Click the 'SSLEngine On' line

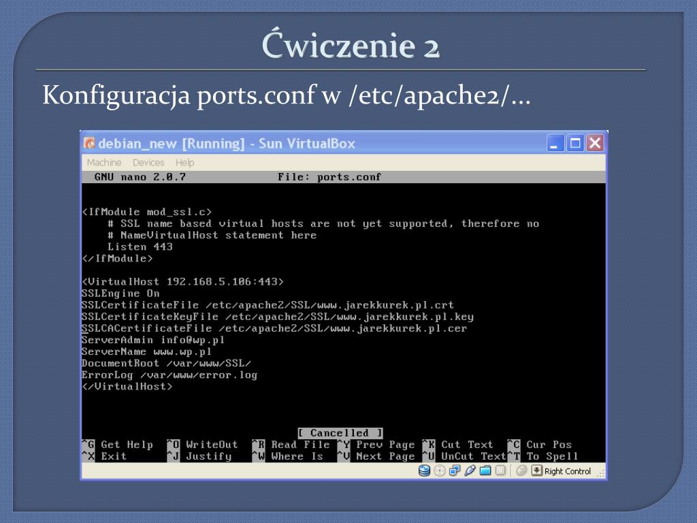click(121, 294)
